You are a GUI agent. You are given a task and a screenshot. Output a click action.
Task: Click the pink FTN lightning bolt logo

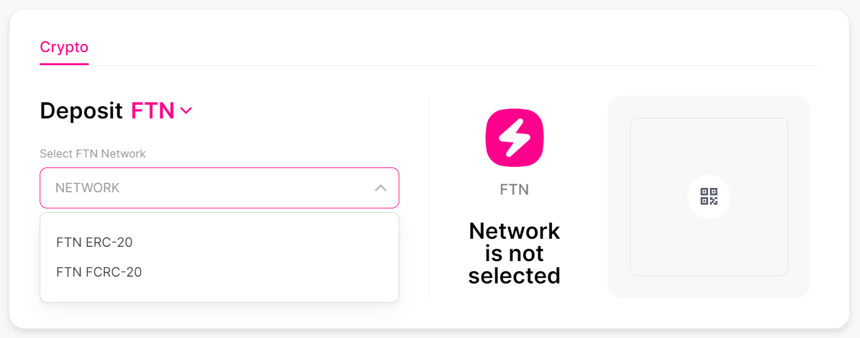pos(514,138)
